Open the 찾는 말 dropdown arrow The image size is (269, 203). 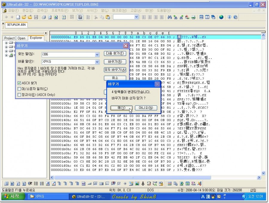(x=97, y=54)
